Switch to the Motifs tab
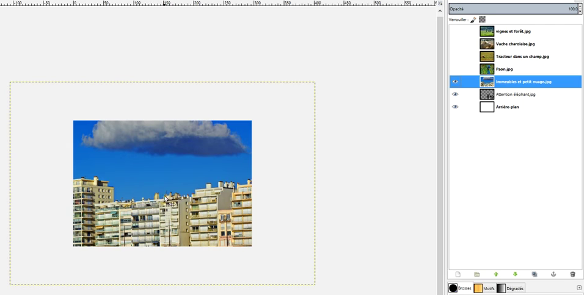The width and height of the screenshot is (584, 295). pyautogui.click(x=484, y=288)
